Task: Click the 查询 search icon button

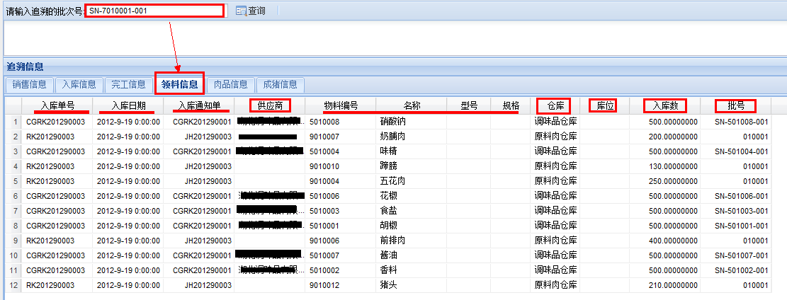Action: [250, 11]
